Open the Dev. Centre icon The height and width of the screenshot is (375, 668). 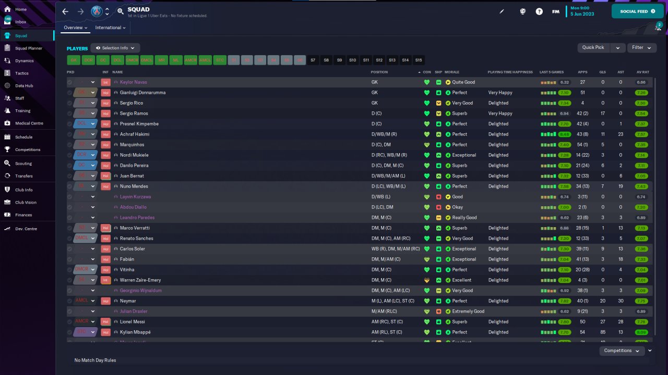coord(7,229)
